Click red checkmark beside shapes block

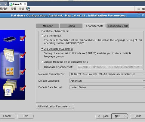pyautogui.click(x=23, y=72)
